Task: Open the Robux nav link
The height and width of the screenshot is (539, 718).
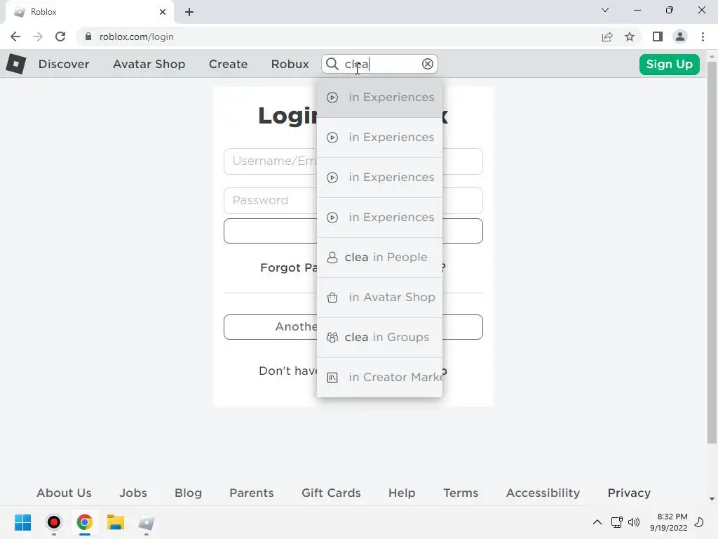Action: [290, 64]
